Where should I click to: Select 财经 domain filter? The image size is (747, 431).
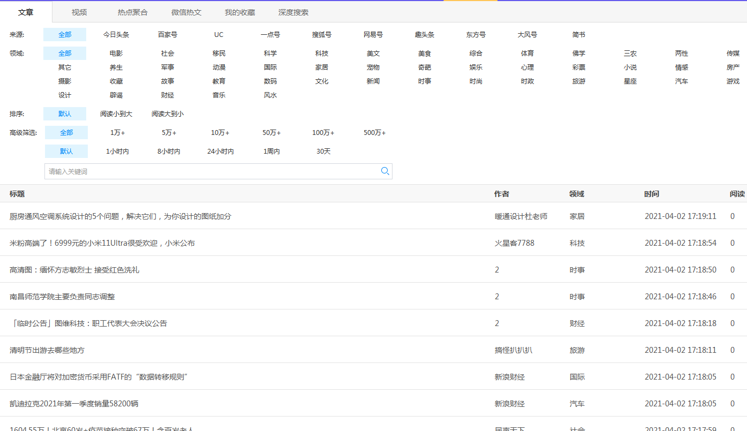168,95
